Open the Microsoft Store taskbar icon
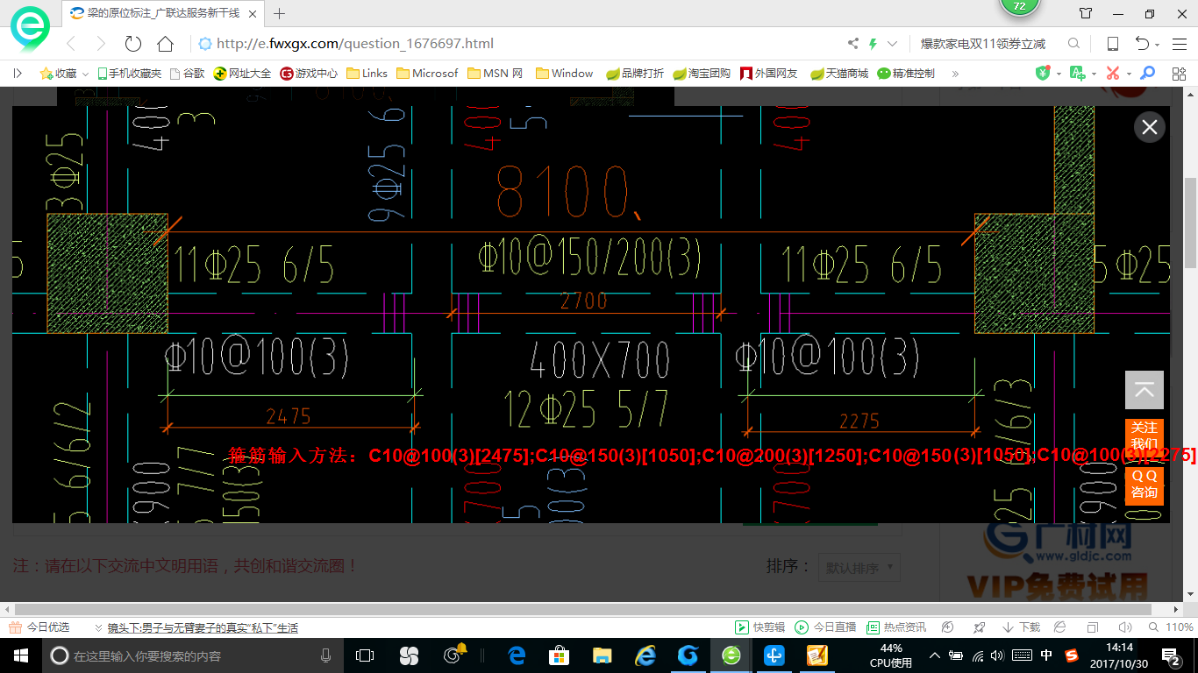The height and width of the screenshot is (673, 1198). pos(559,655)
